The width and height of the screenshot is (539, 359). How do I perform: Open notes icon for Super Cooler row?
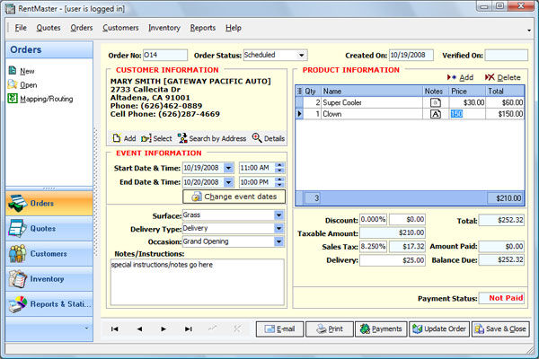click(x=436, y=103)
